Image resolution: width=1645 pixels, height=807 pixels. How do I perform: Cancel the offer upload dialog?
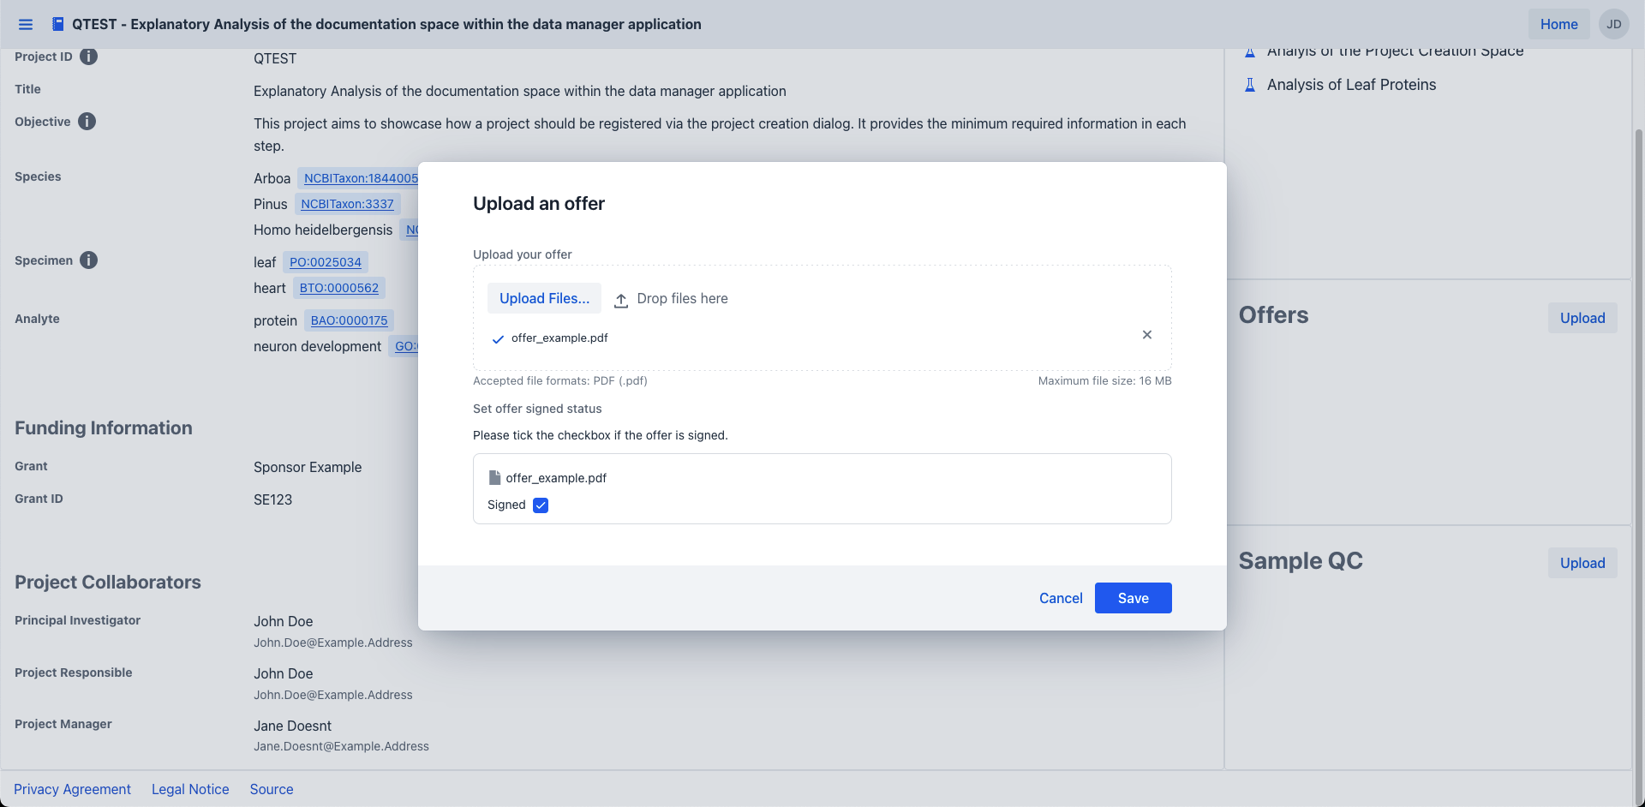tap(1061, 598)
